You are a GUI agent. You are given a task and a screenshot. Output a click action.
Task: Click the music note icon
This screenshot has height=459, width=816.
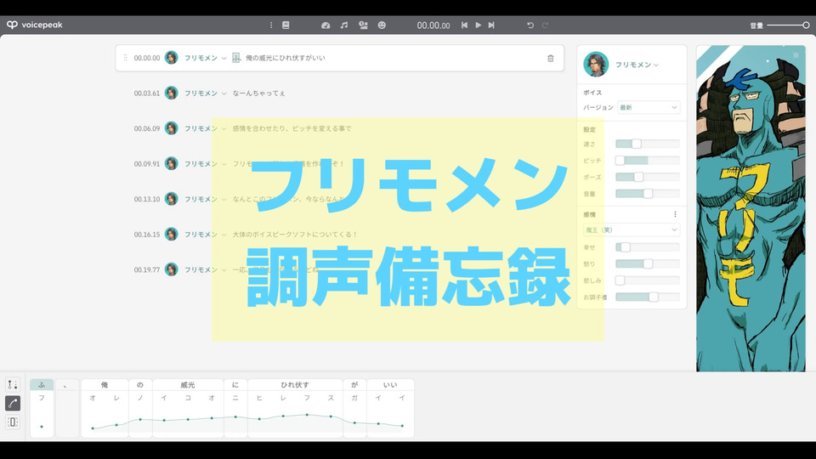click(x=344, y=25)
